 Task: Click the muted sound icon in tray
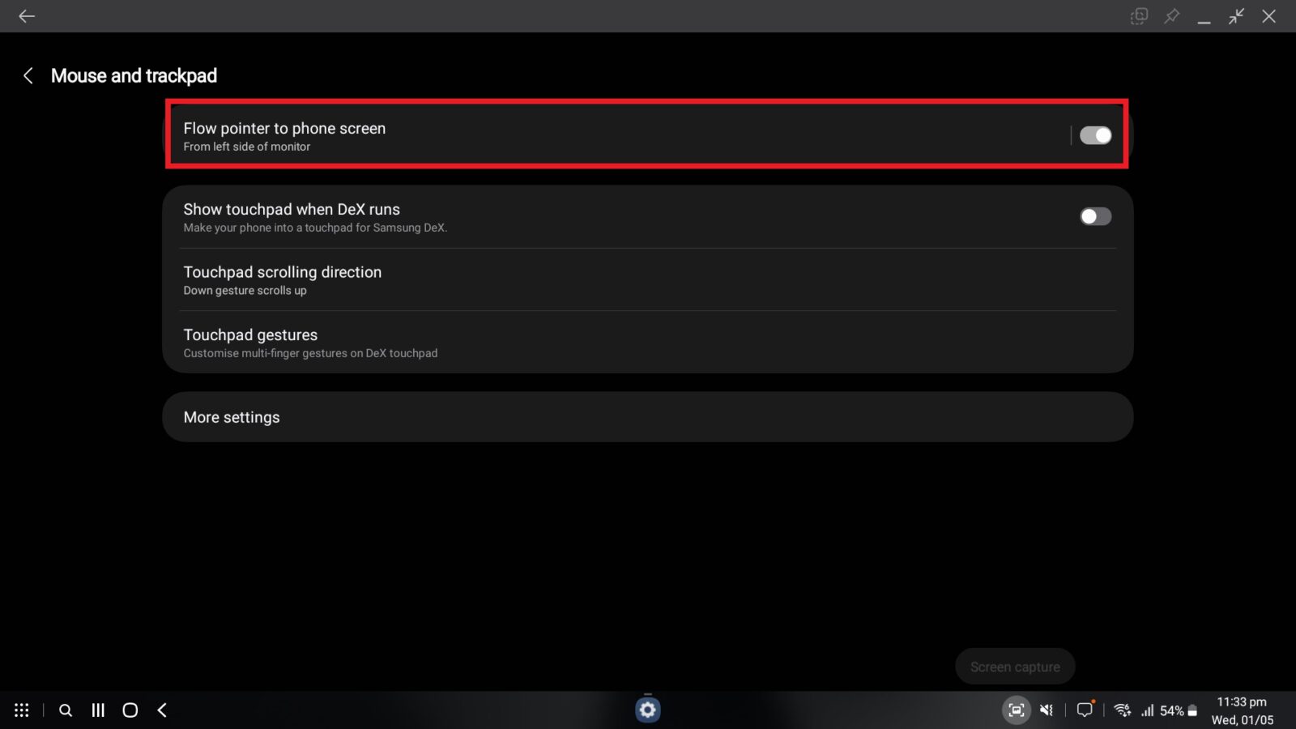click(x=1047, y=710)
